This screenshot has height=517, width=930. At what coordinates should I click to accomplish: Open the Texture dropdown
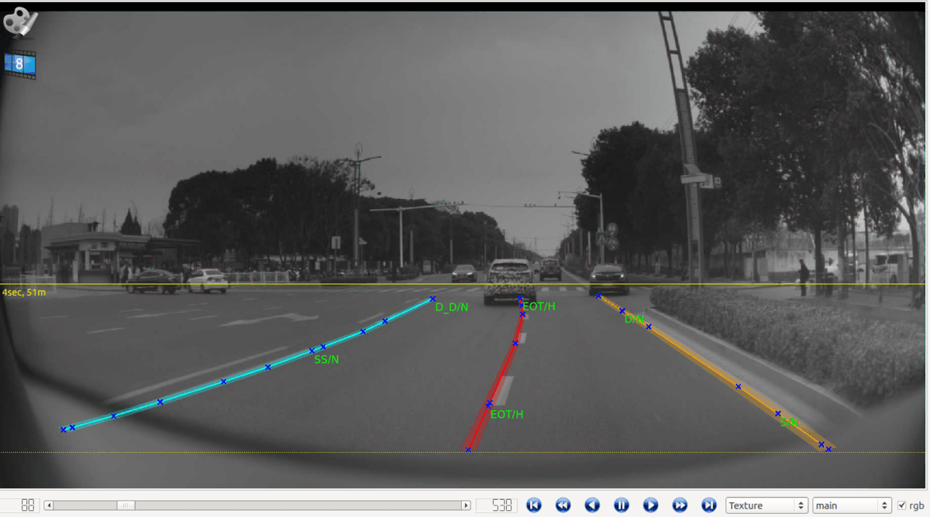[766, 505]
